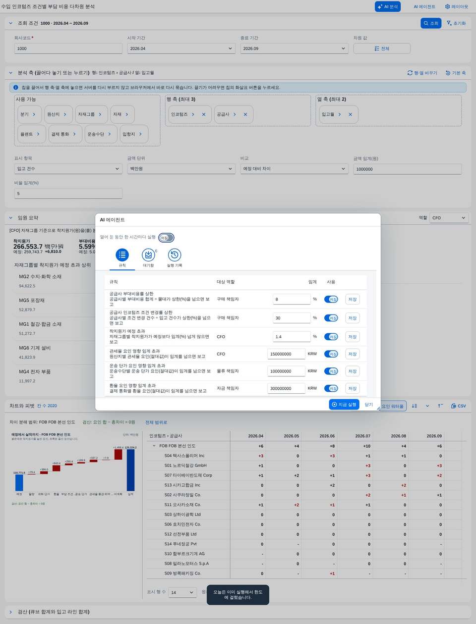This screenshot has height=624, width=476.
Task: Click AI 에이전트 in the top bar
Action: [x=424, y=7]
